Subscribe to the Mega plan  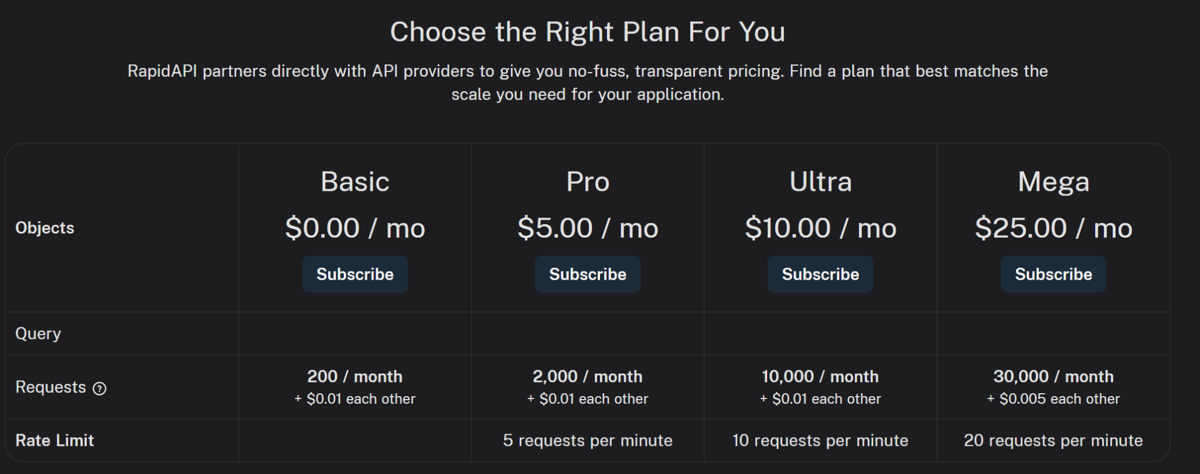(x=1053, y=274)
